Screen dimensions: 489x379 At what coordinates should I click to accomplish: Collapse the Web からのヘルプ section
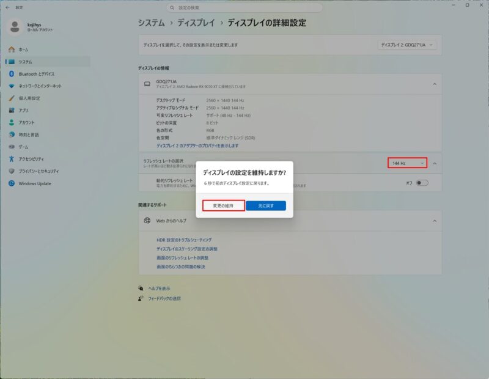[x=435, y=221]
